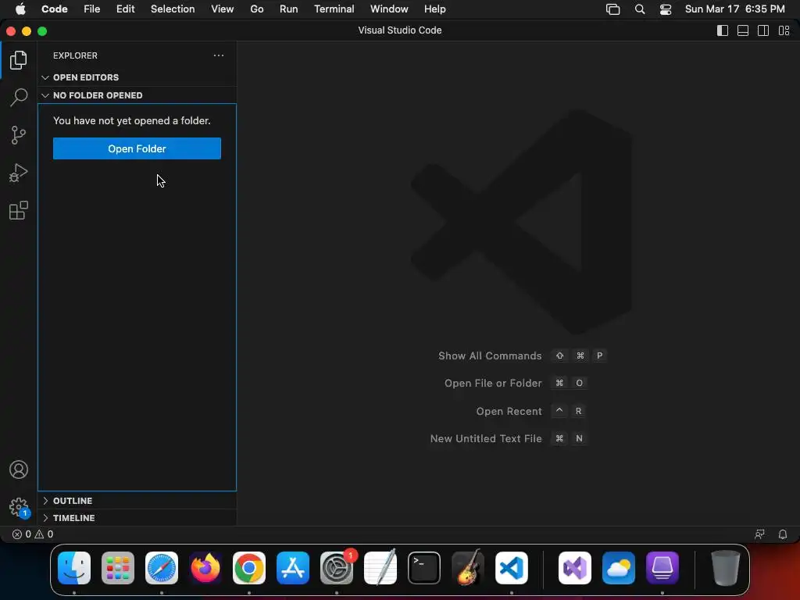Open the Customize Layout icon
The width and height of the screenshot is (800, 600).
coord(784,30)
